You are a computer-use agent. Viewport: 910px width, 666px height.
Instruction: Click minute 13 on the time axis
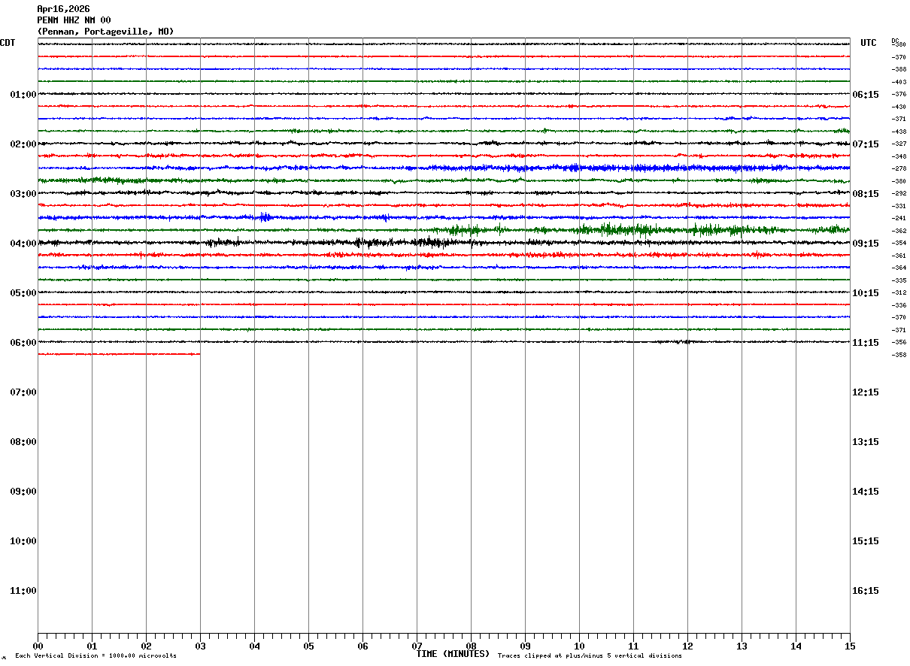[742, 646]
